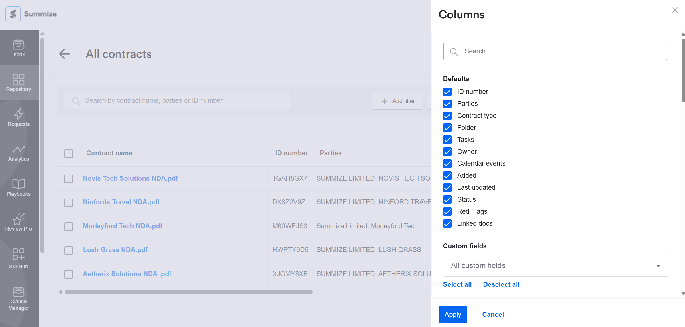Click the Deselect all link
This screenshot has height=327, width=685.
(501, 284)
